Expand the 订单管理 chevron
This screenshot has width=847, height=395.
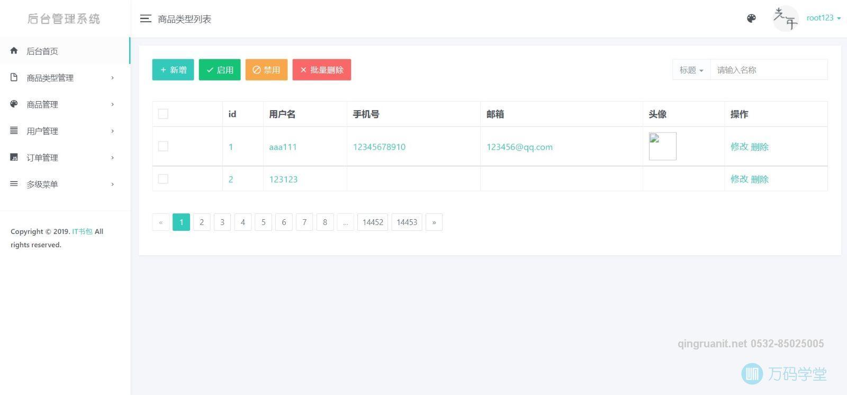click(x=112, y=157)
